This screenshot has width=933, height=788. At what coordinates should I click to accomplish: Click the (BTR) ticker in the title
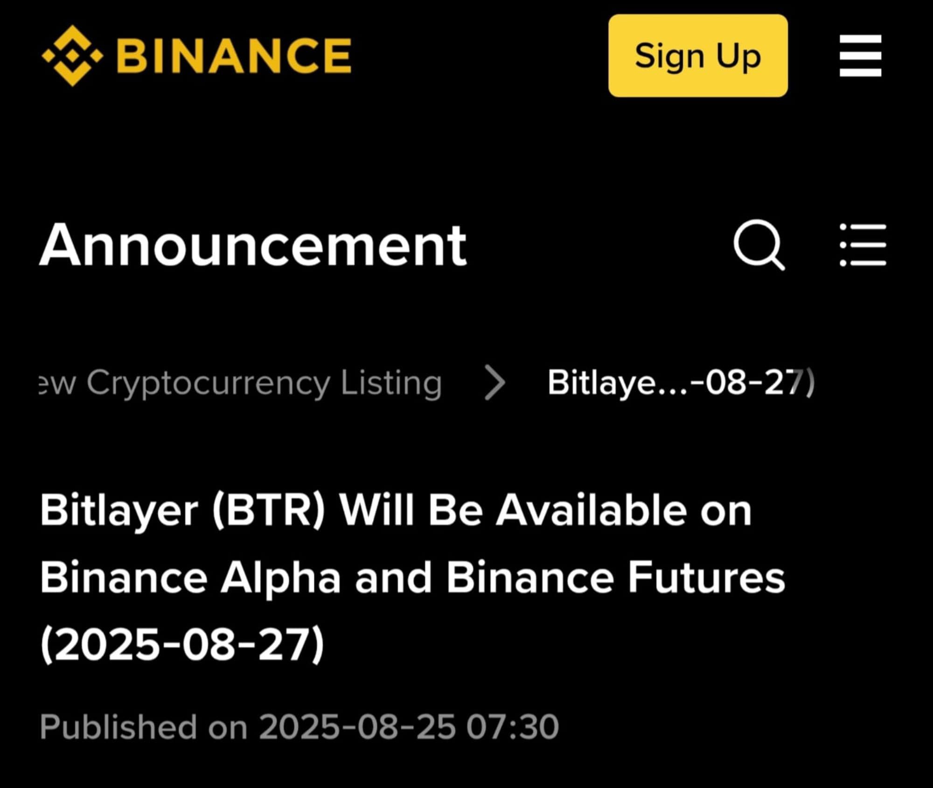[x=268, y=510]
